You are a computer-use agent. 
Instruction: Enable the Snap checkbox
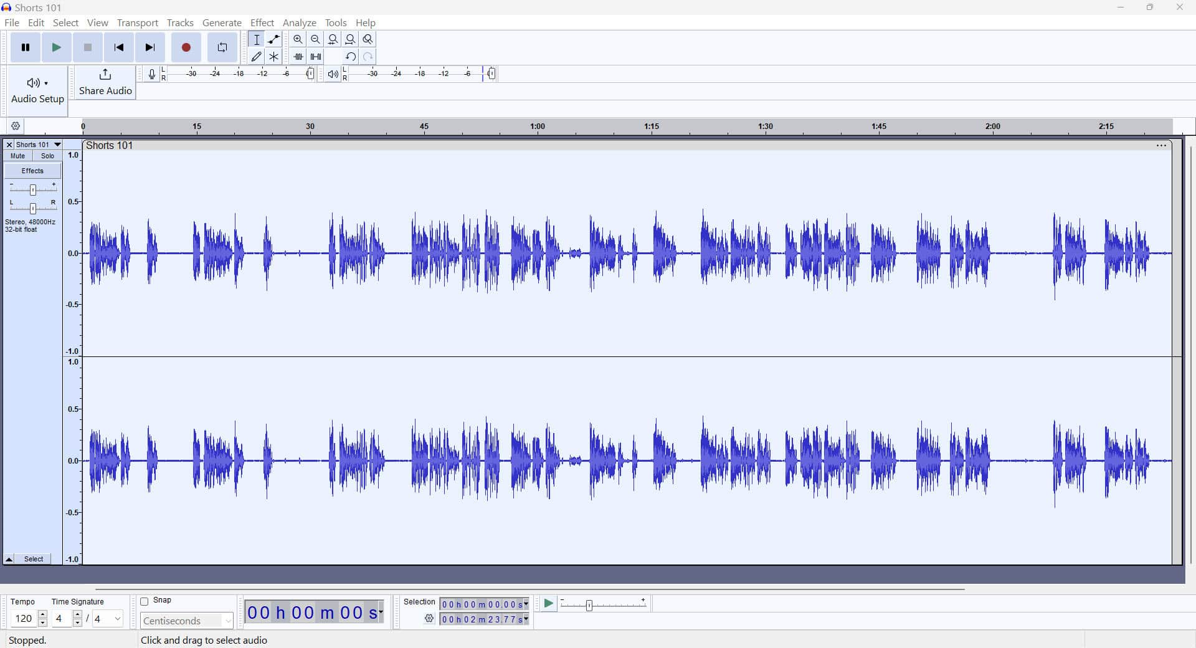click(144, 601)
